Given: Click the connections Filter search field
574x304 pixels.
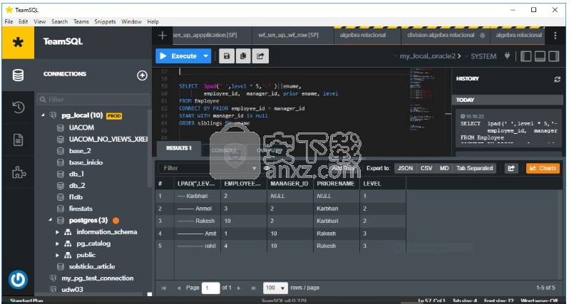Looking at the screenshot, I should 93,100.
